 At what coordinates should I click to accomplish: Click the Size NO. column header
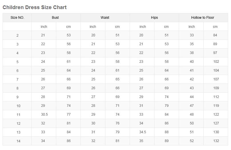coord(17,18)
